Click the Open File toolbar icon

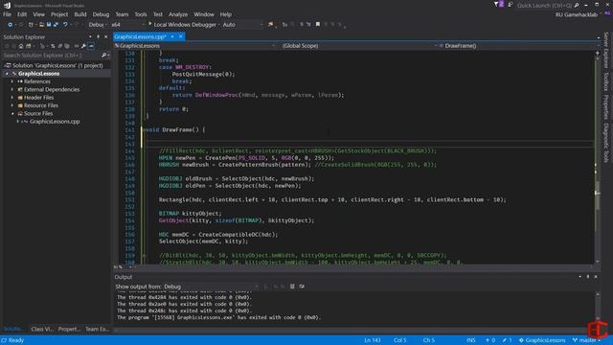coord(41,25)
